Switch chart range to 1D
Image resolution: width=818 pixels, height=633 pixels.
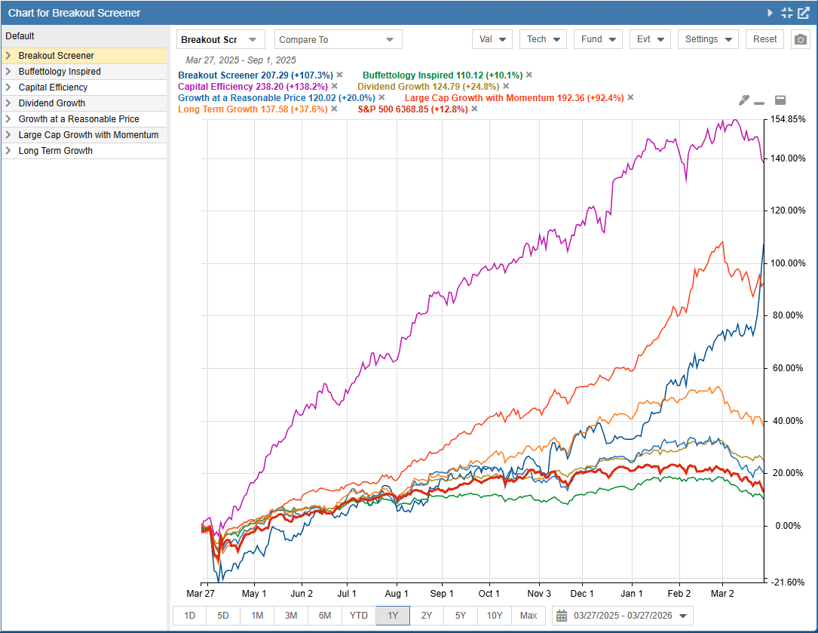[x=190, y=616]
